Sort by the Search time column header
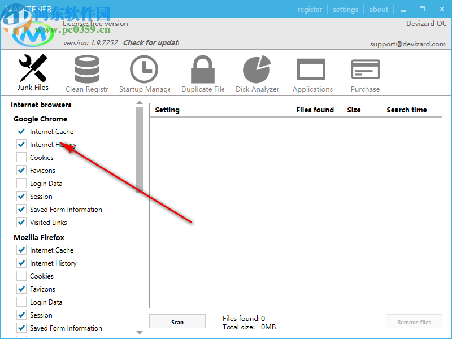452x339 pixels. click(x=406, y=110)
